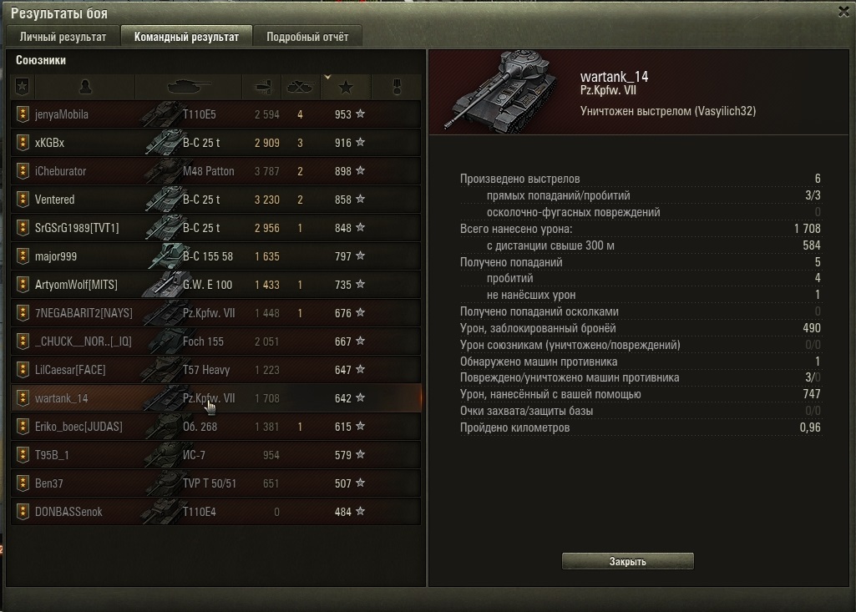
Task: Select player xKGBx row
Action: coord(215,143)
